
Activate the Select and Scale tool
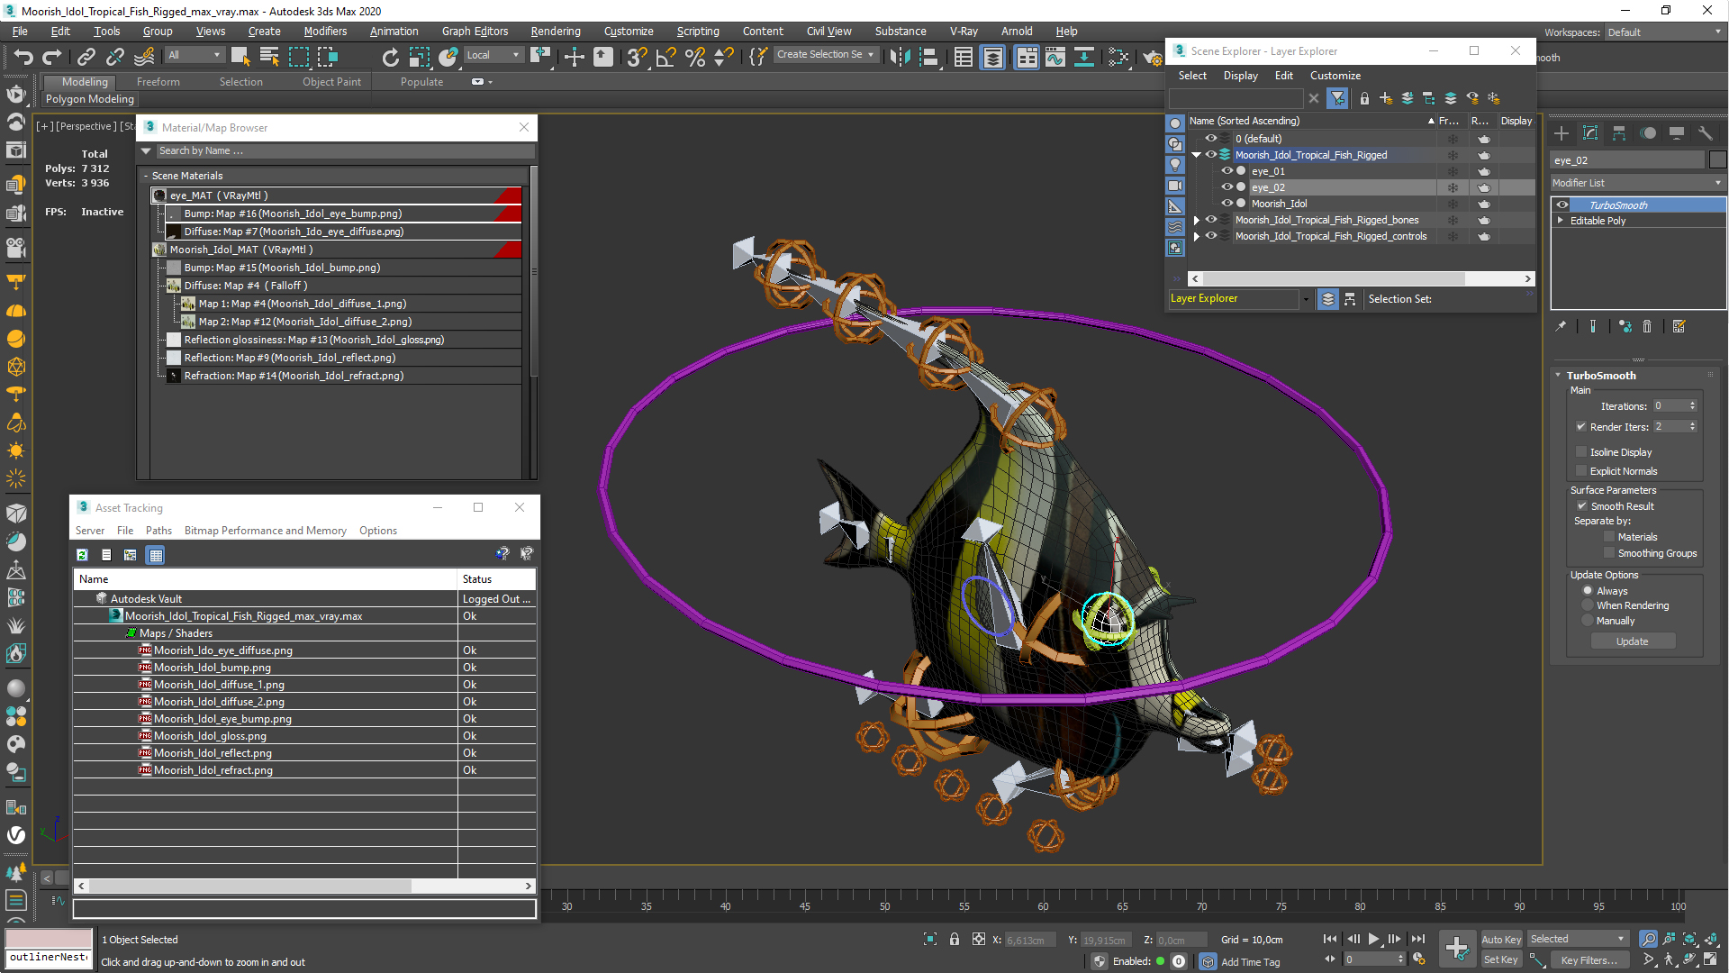tap(419, 56)
